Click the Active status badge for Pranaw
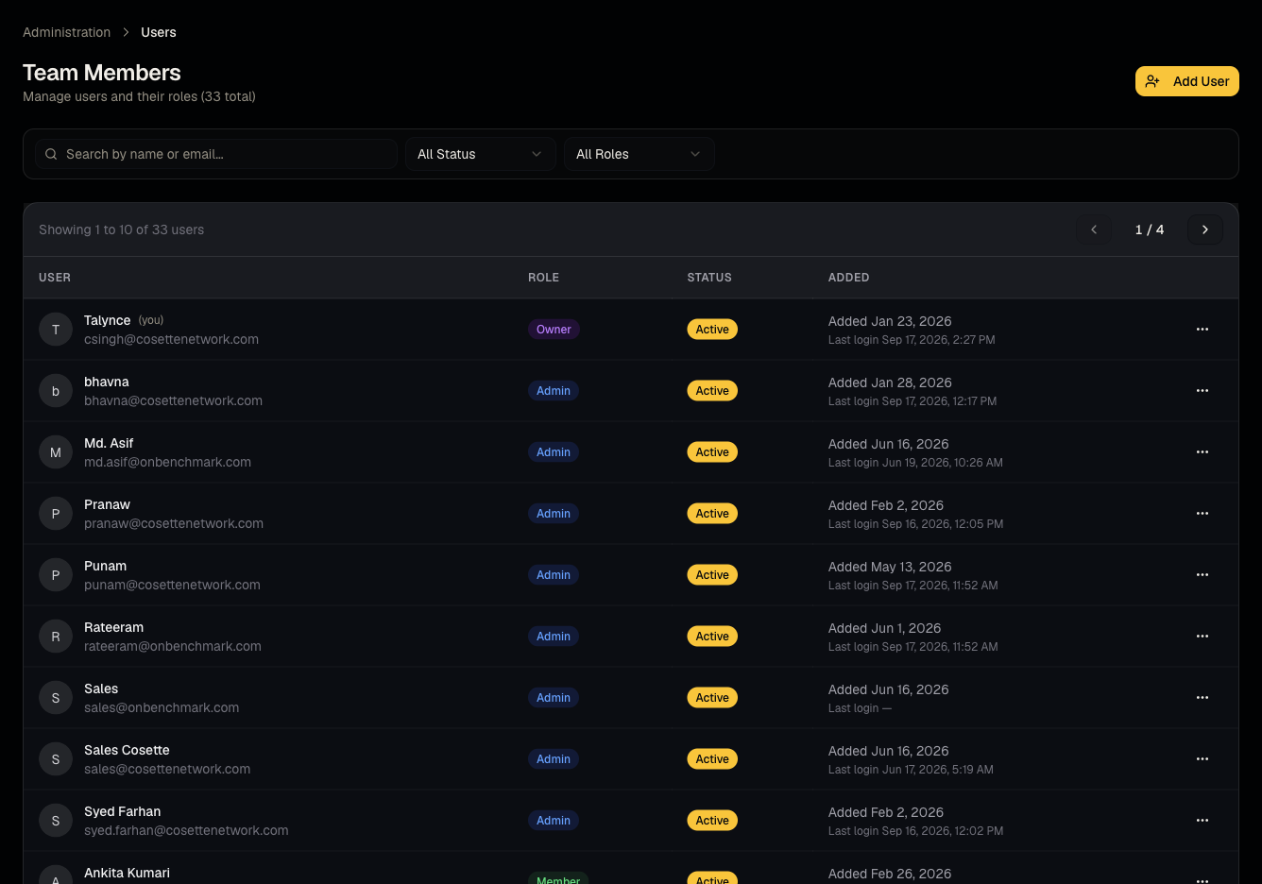Image resolution: width=1262 pixels, height=884 pixels. click(x=712, y=514)
